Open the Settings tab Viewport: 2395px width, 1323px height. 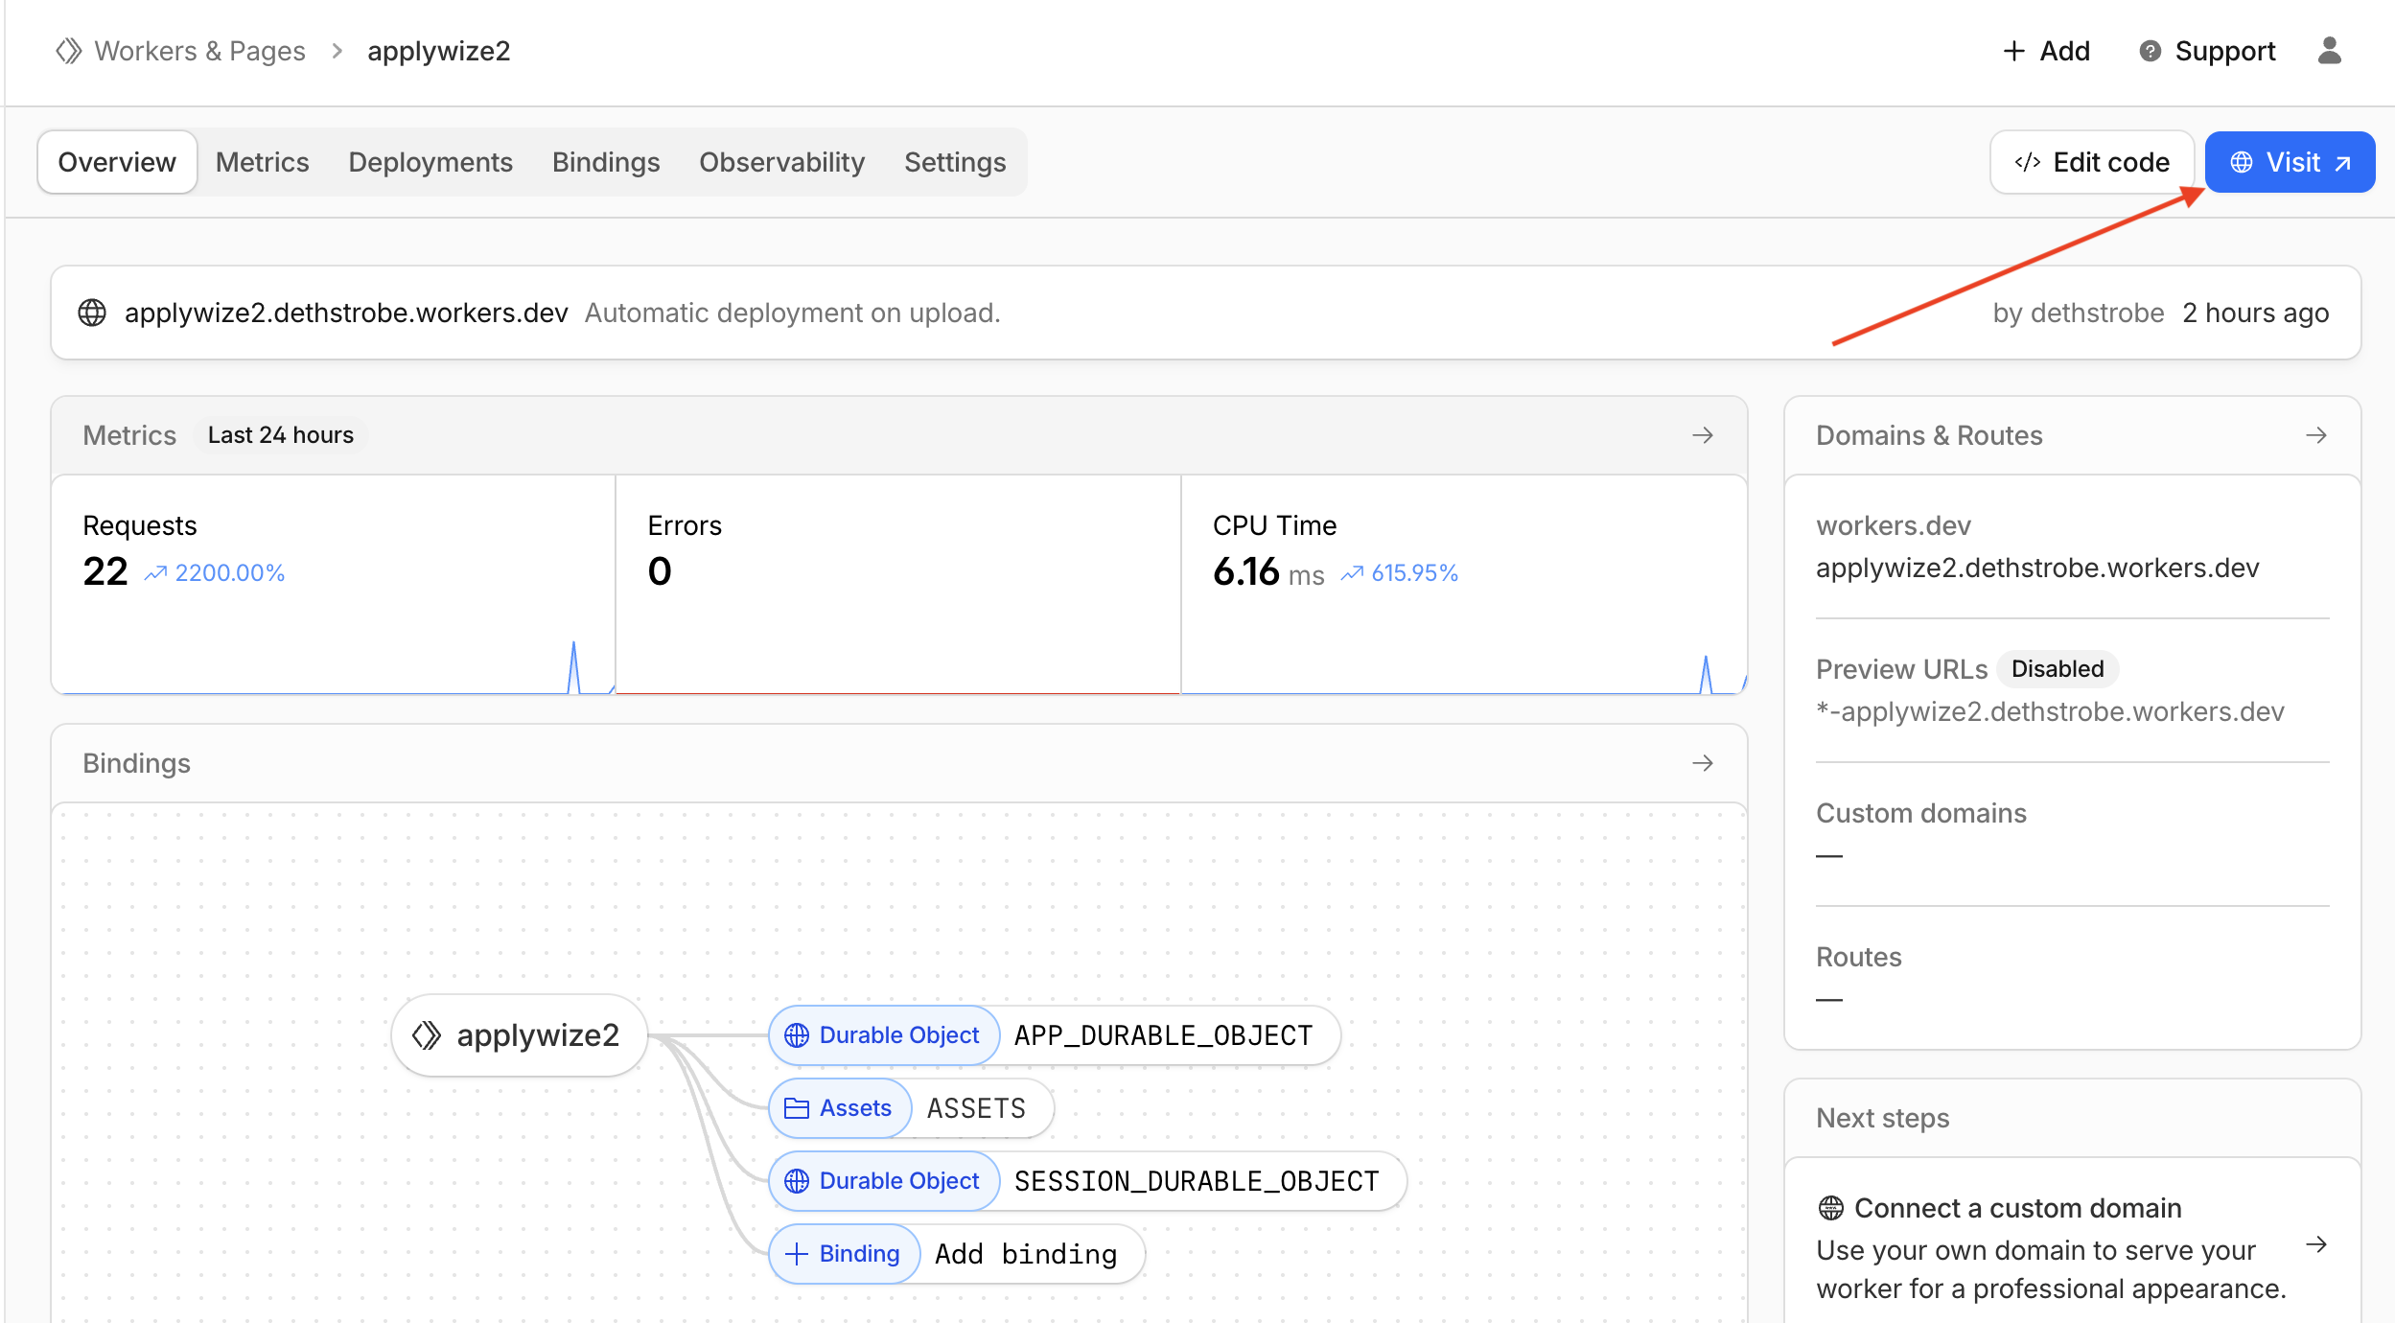click(x=955, y=161)
